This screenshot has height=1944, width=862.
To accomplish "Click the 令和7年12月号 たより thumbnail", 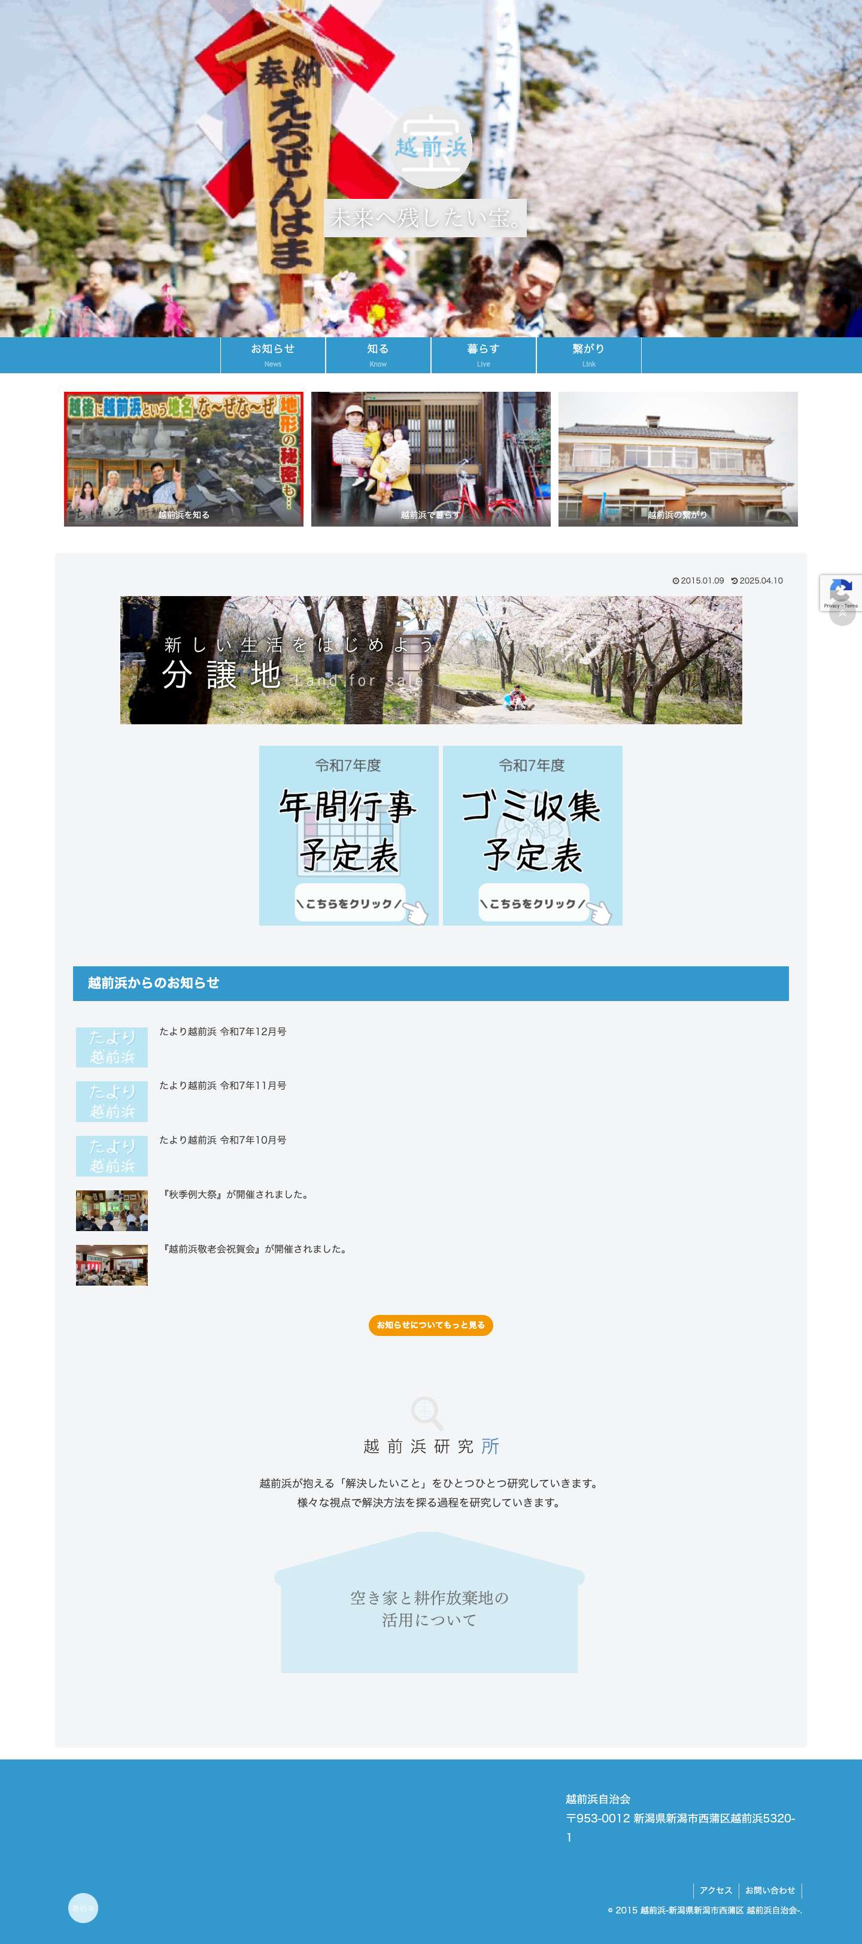I will 111,1047.
